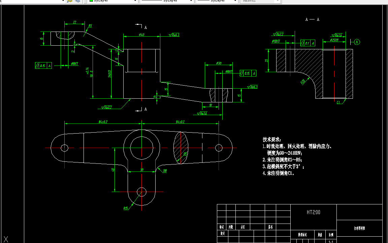Select the hatched elliptical section in plan view
The image size is (388, 243).
click(x=181, y=148)
